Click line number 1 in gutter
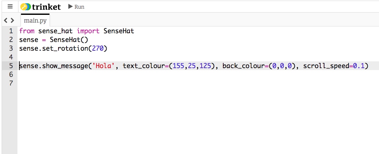 [11, 31]
